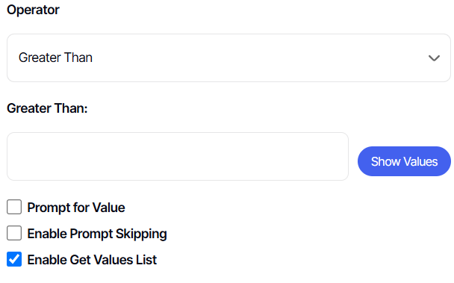Click the blue checkmark icon beside Get Values List
Screen dimensions: 454x283
pyautogui.click(x=14, y=259)
